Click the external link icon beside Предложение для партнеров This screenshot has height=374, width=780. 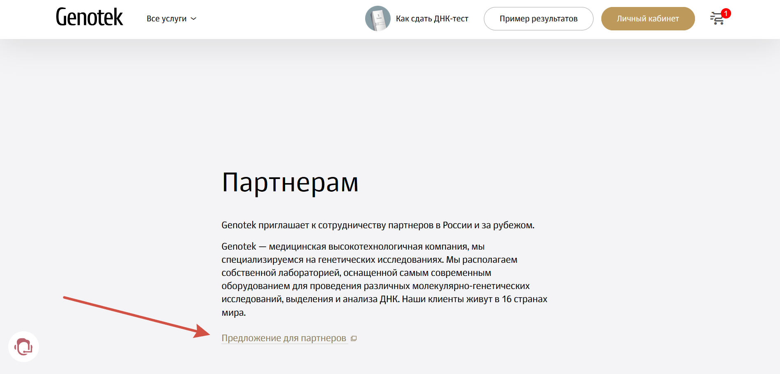pos(354,338)
